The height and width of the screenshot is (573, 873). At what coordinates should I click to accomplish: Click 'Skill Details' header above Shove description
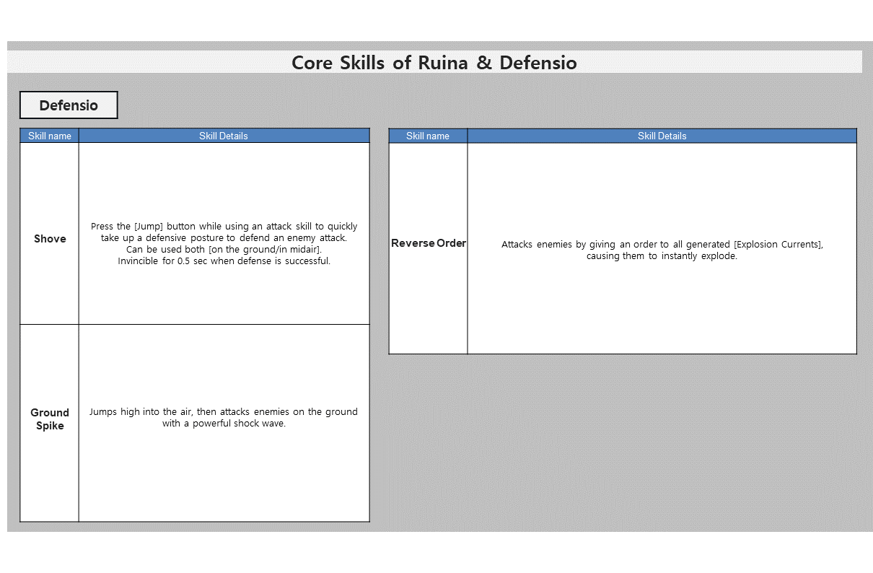224,136
